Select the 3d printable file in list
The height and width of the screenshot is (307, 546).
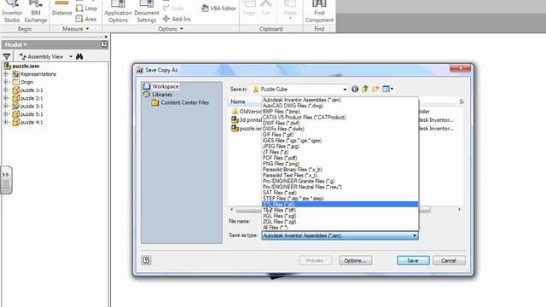click(x=247, y=119)
